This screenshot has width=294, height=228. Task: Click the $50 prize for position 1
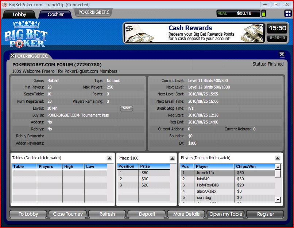(145, 173)
